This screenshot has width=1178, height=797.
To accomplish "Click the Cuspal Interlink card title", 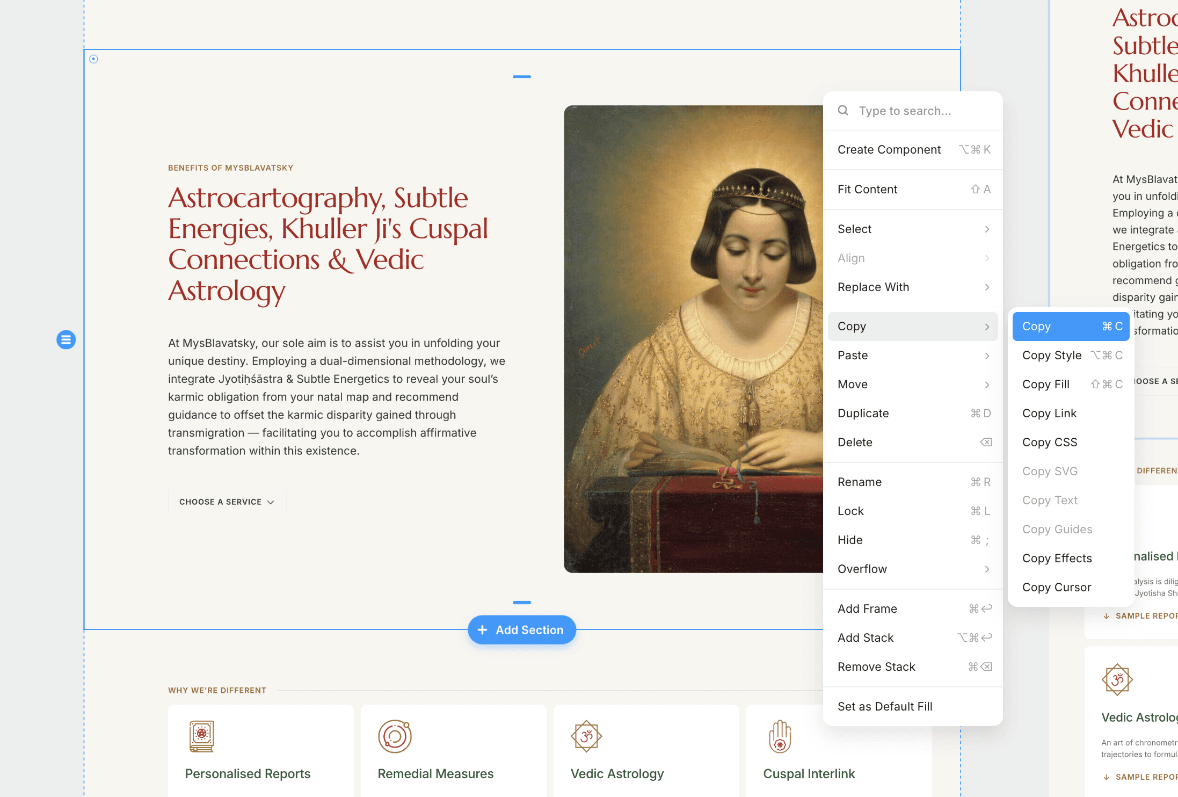I will [x=809, y=774].
